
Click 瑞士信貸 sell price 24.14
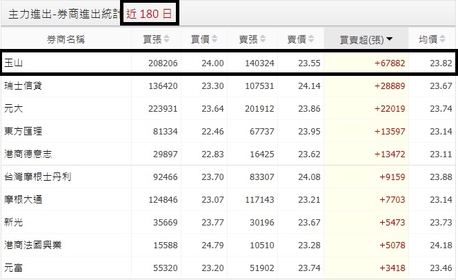click(x=309, y=86)
